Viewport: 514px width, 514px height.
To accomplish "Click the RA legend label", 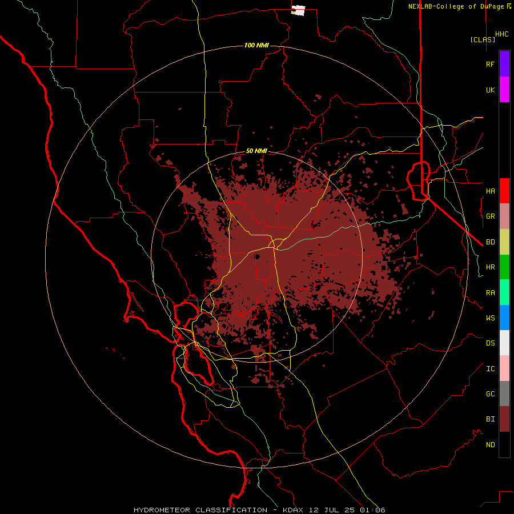I will (x=490, y=292).
